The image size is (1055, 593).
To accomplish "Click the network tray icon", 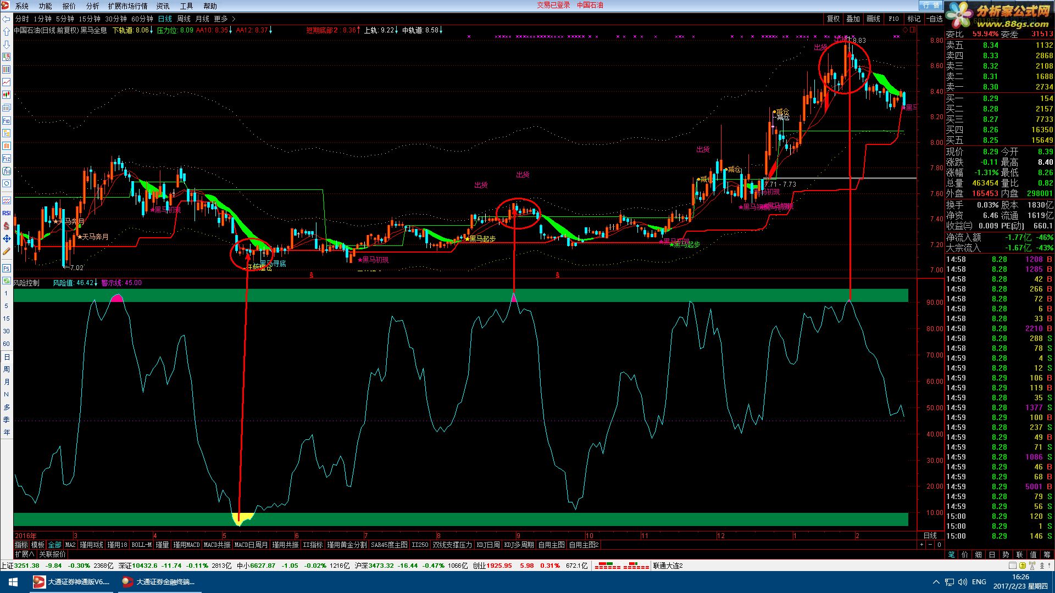I will tap(949, 582).
